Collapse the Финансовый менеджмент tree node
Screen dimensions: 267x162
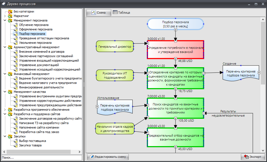click(x=5, y=74)
